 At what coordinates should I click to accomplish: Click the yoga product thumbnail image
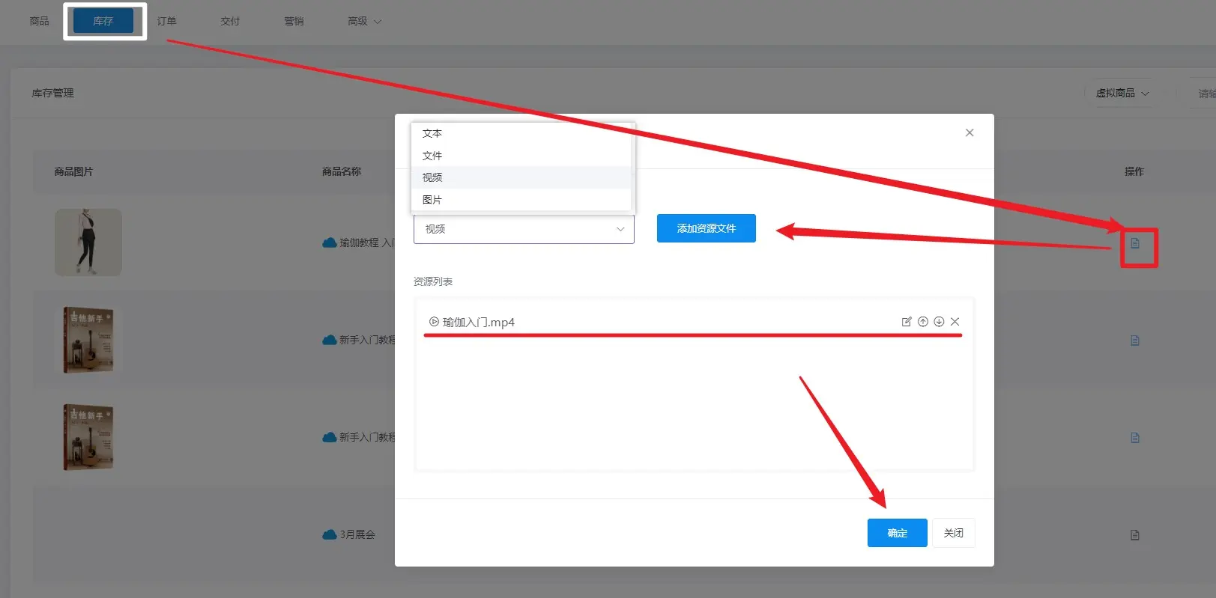tap(88, 242)
